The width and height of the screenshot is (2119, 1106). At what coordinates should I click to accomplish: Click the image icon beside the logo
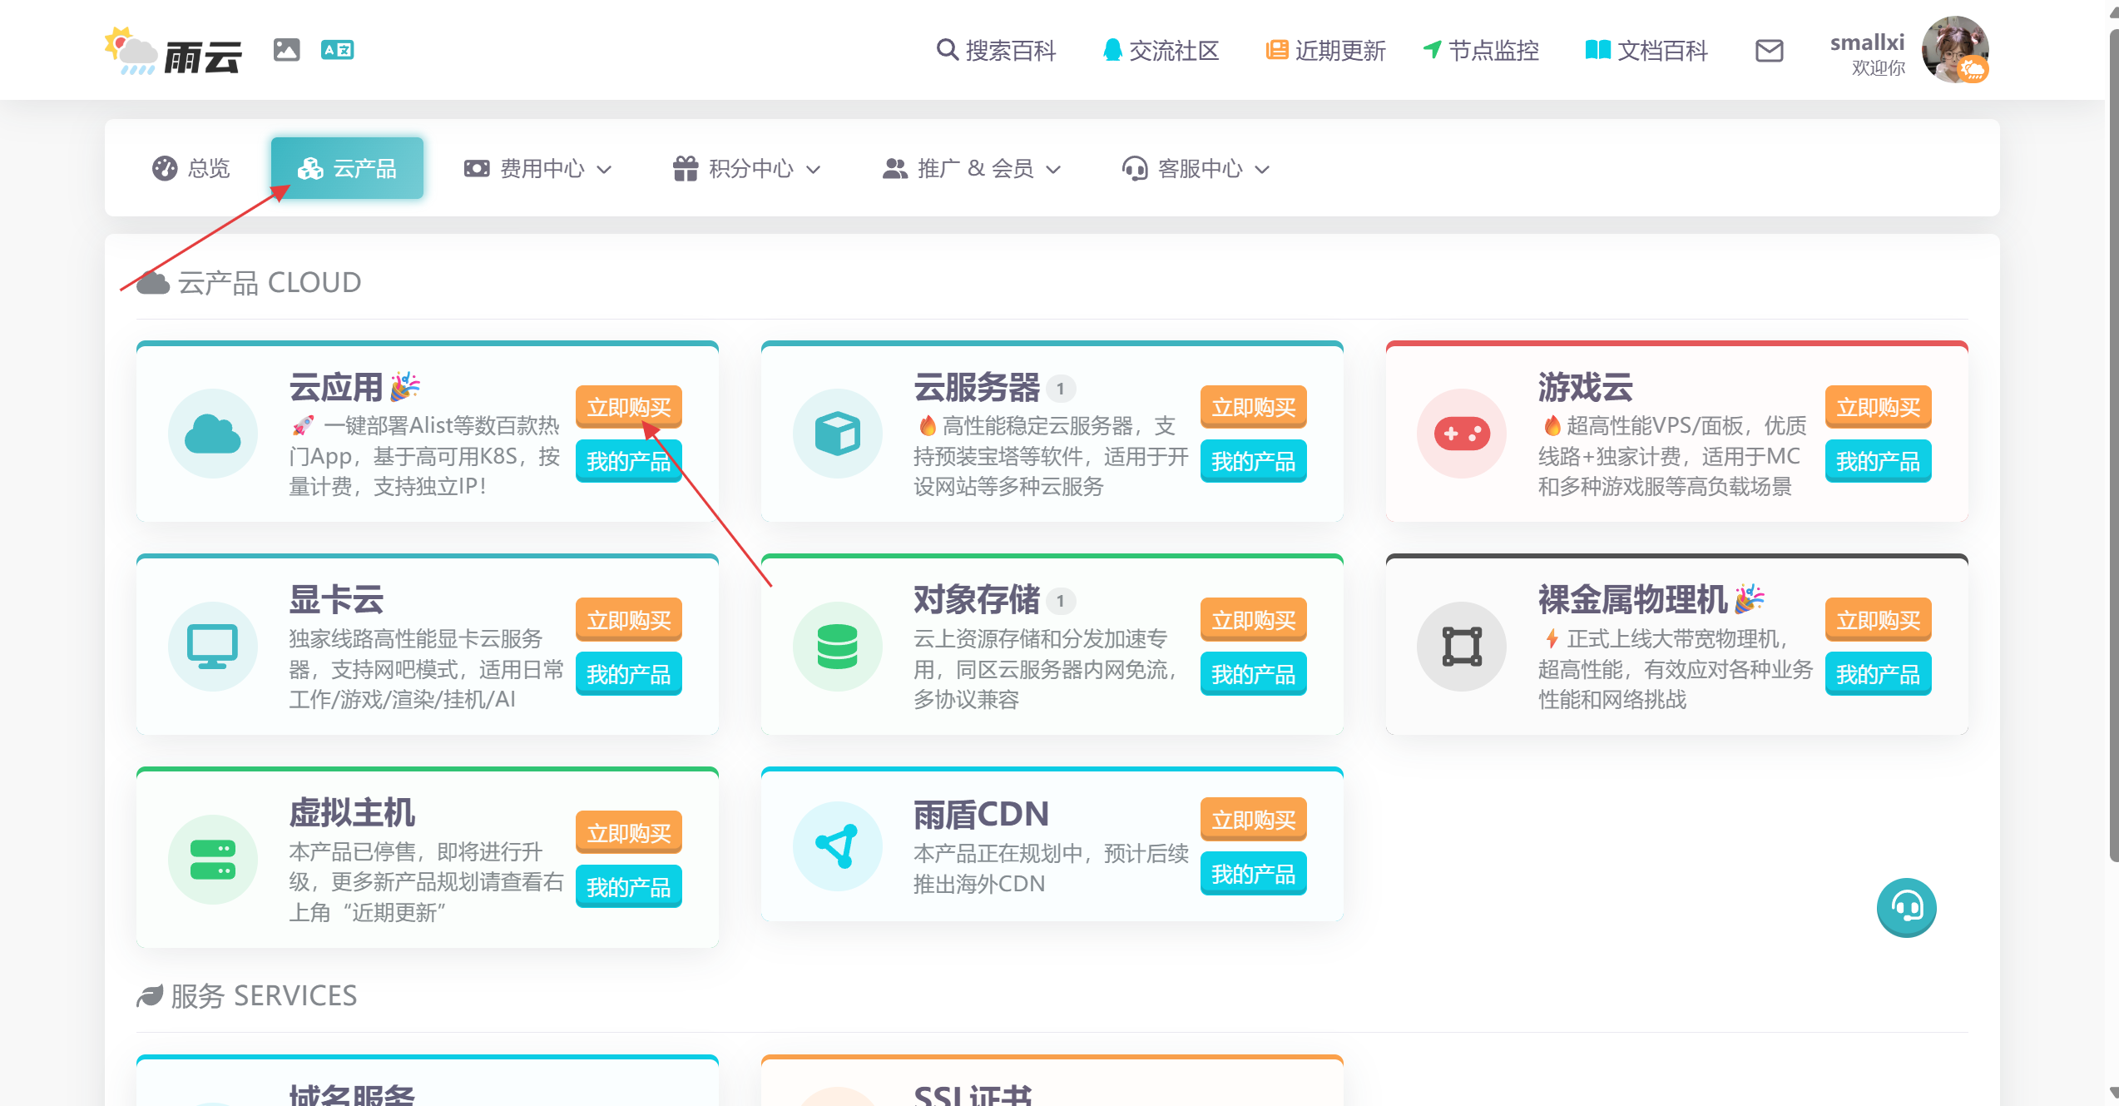[286, 50]
